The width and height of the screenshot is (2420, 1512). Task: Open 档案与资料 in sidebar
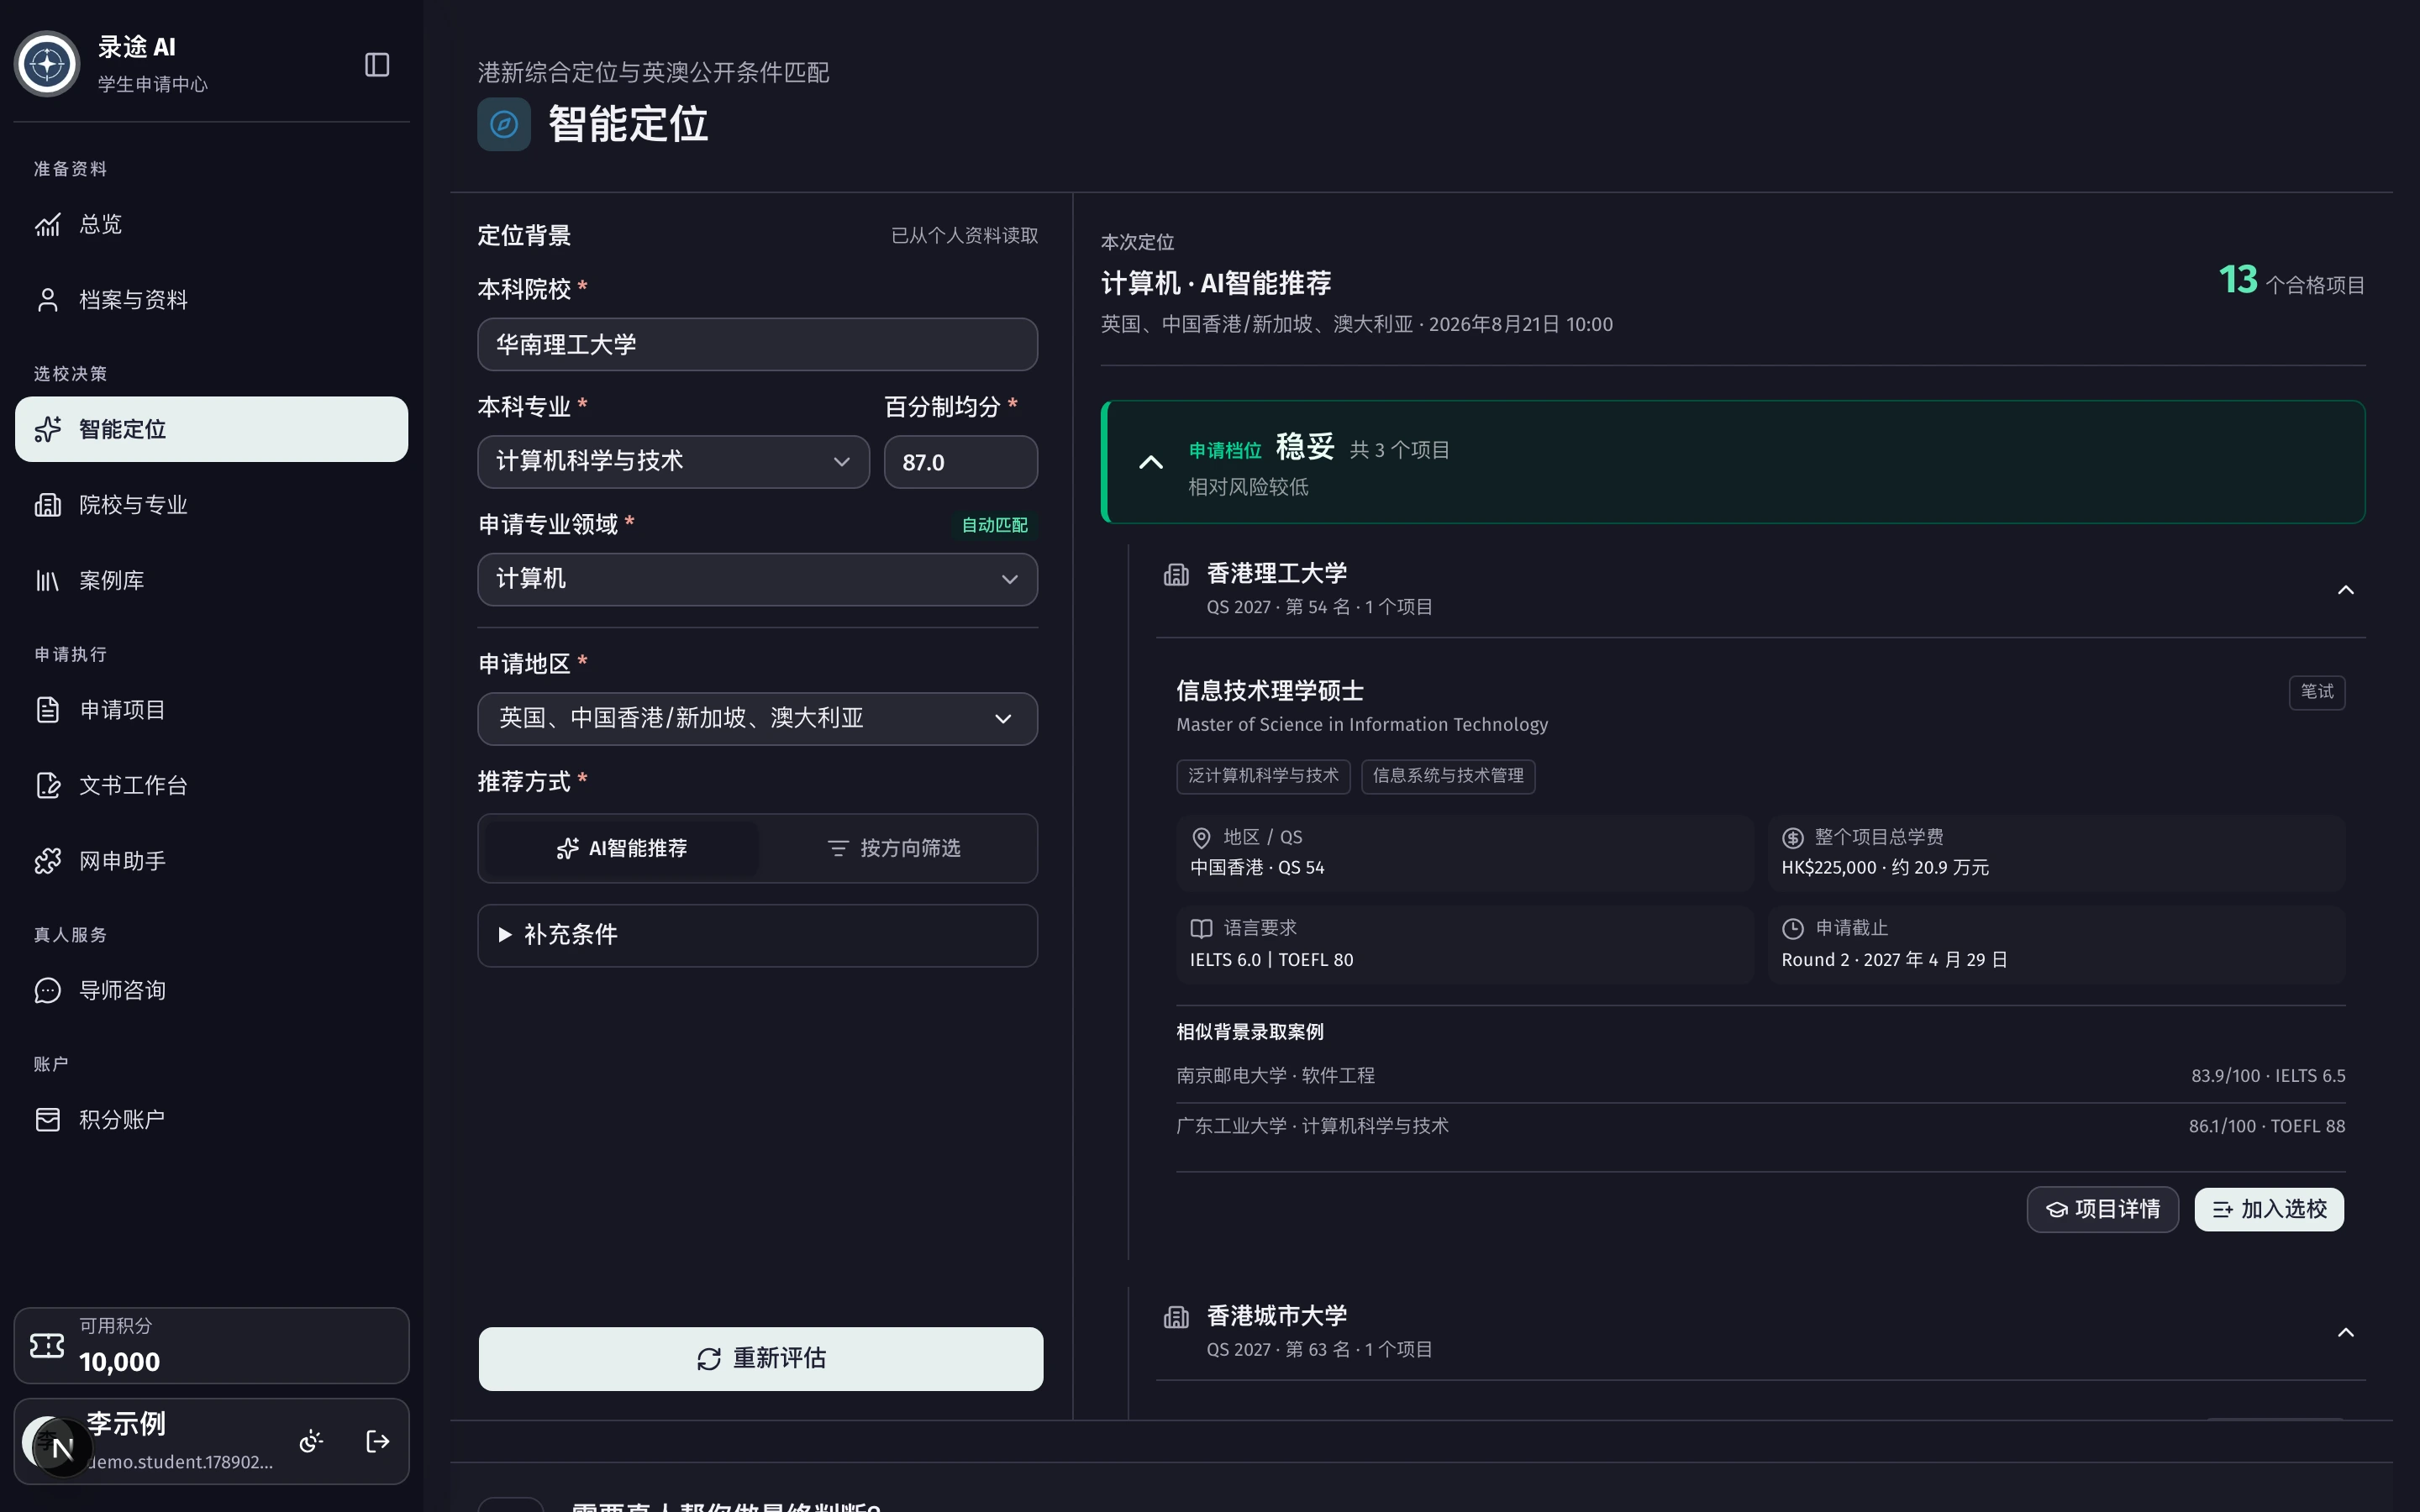pyautogui.click(x=211, y=300)
